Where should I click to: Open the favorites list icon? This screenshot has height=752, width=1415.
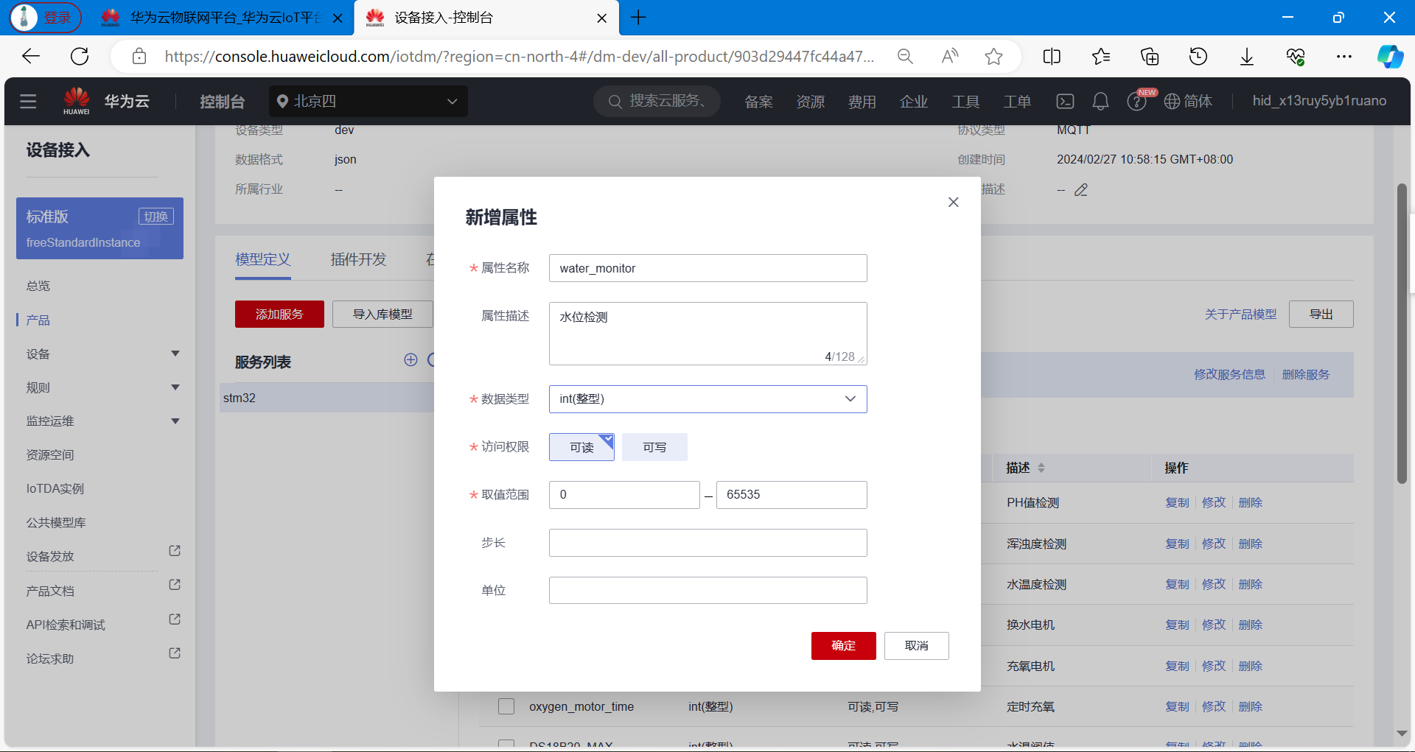1101,56
